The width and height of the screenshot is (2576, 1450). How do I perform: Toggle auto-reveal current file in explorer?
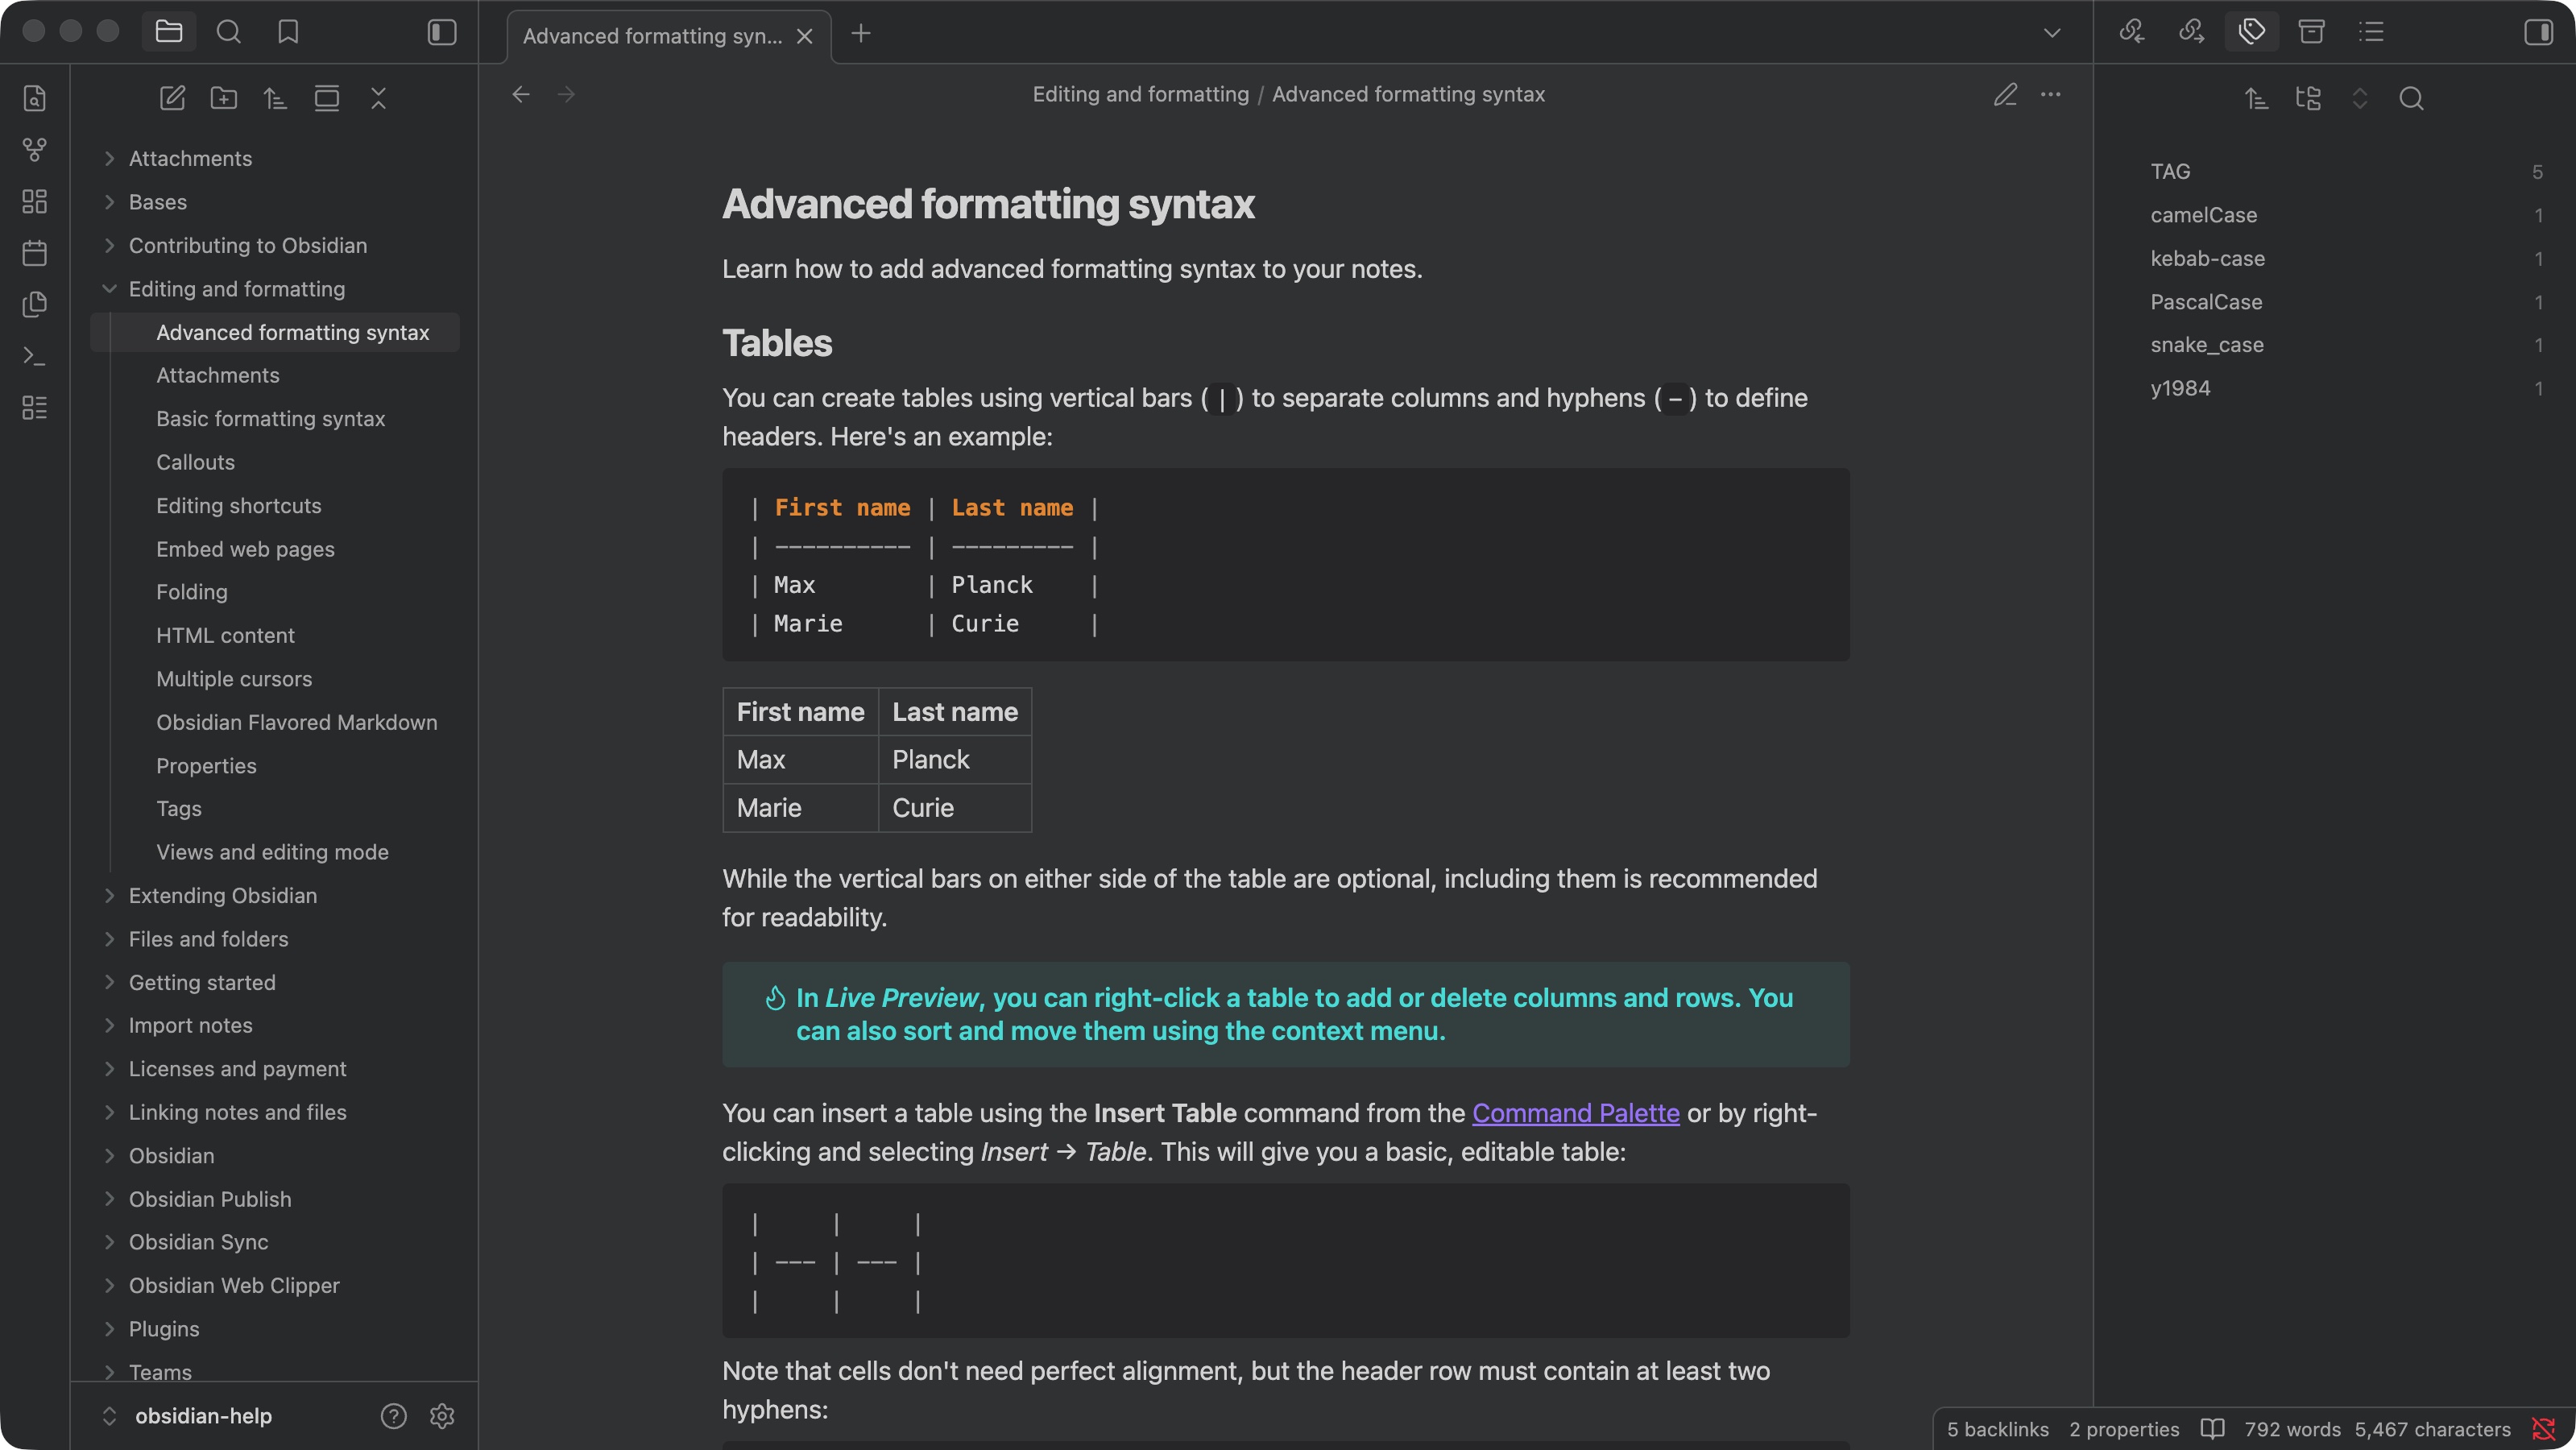(327, 98)
